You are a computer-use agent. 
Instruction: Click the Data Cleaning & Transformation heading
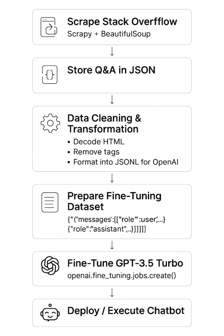point(104,123)
